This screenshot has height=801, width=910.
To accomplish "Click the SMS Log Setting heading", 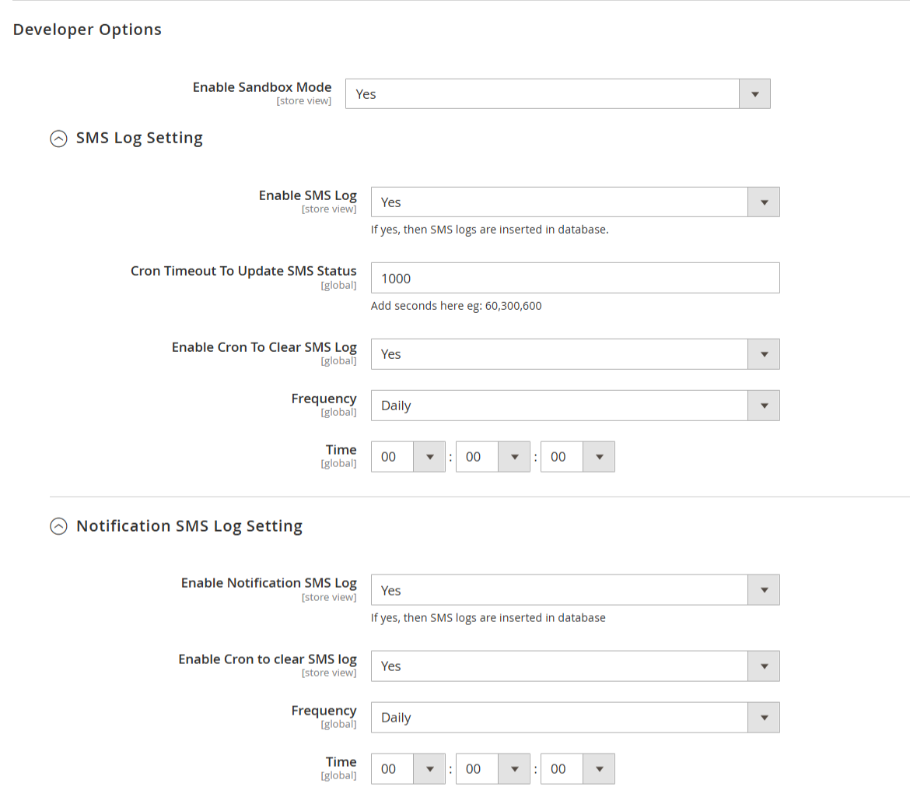I will tap(139, 139).
